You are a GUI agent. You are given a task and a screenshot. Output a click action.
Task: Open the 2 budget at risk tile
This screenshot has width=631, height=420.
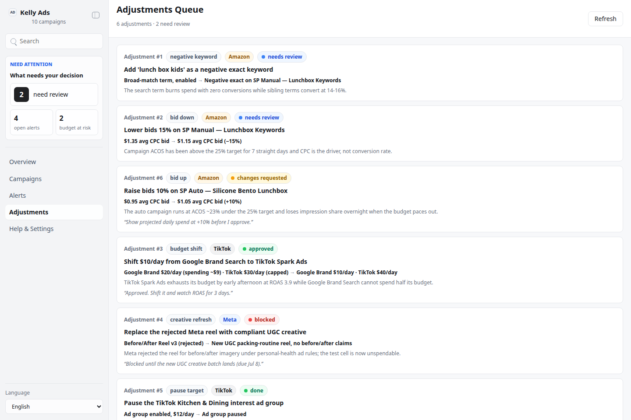tap(77, 122)
